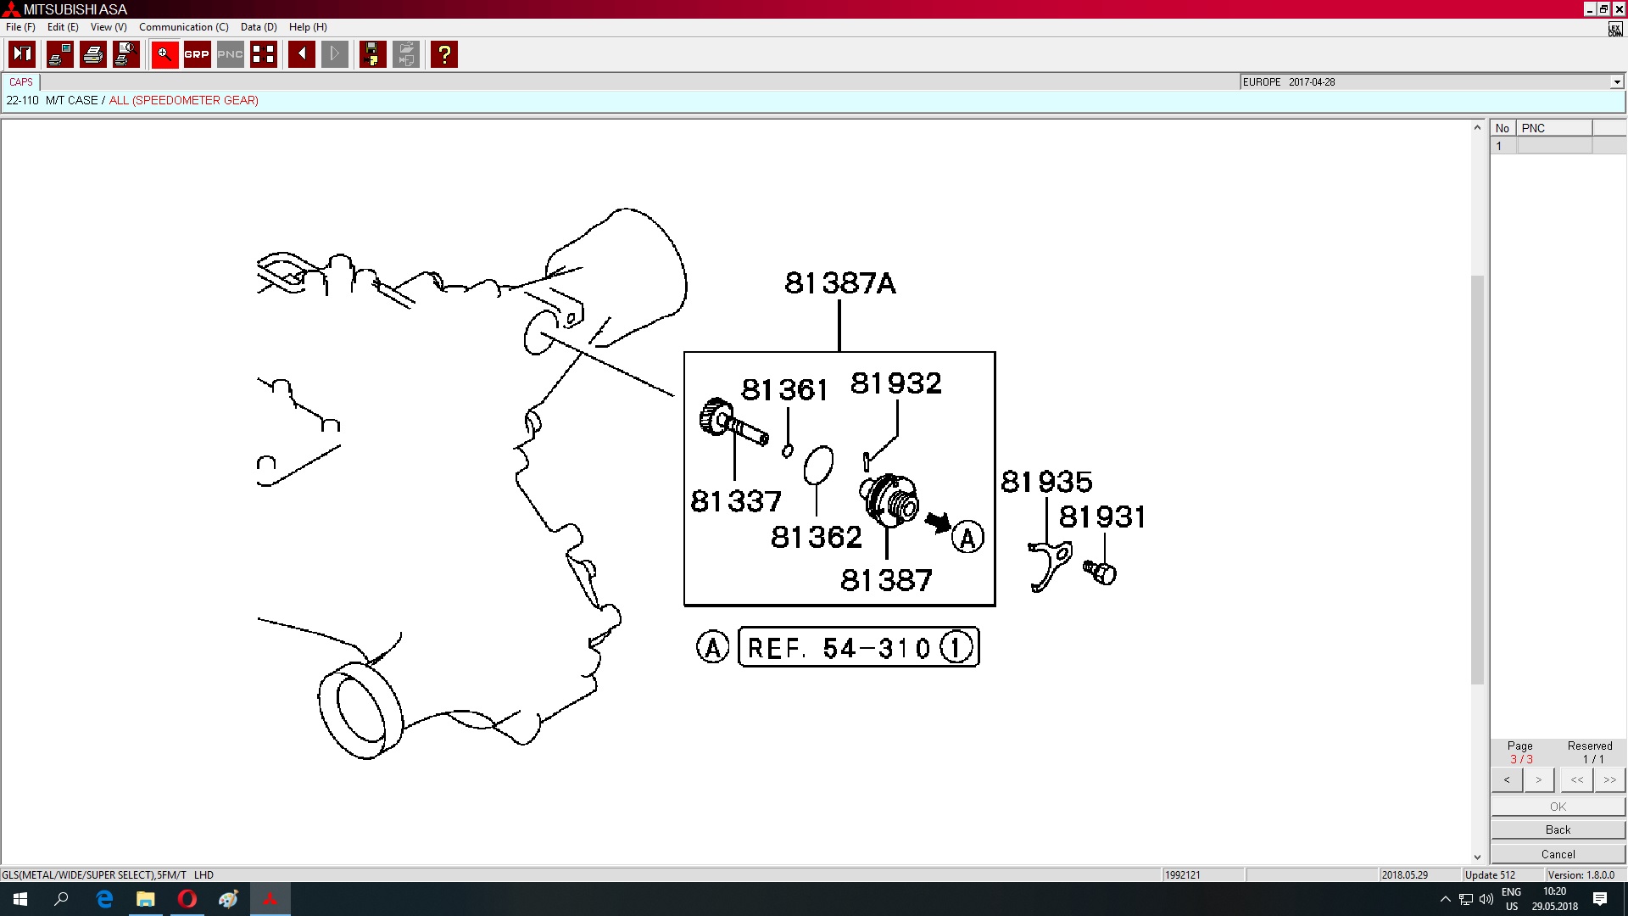Click the GRP group toolbar button
The width and height of the screenshot is (1628, 916).
click(x=197, y=54)
